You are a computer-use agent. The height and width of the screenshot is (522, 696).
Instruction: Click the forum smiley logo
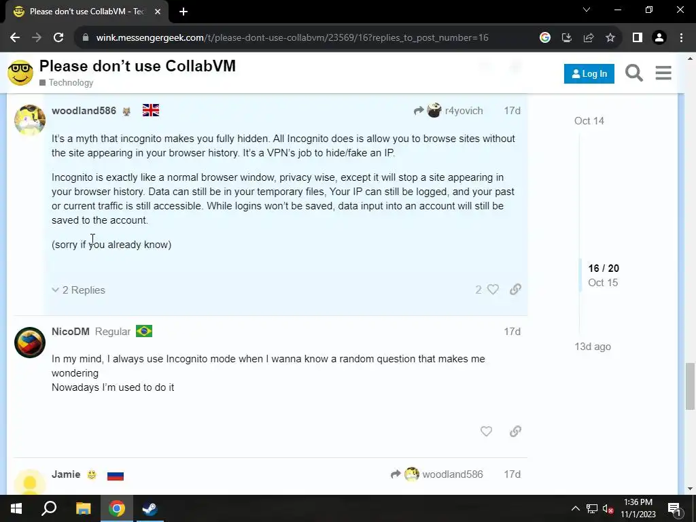[x=20, y=73]
